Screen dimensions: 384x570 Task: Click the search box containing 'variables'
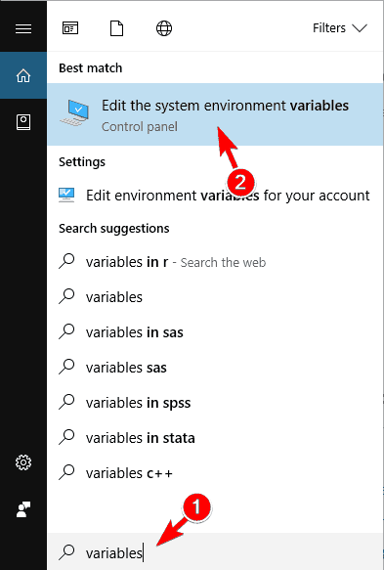215,551
